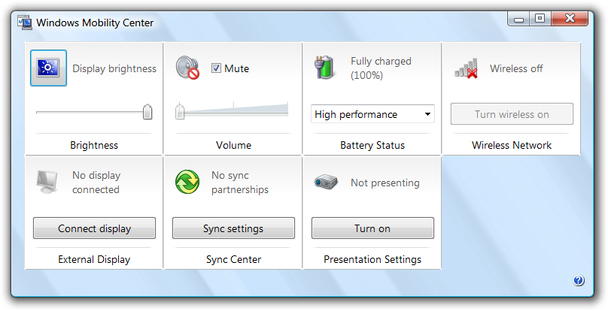This screenshot has width=608, height=311.
Task: Click the muted speaker volume icon
Action: pos(187,68)
